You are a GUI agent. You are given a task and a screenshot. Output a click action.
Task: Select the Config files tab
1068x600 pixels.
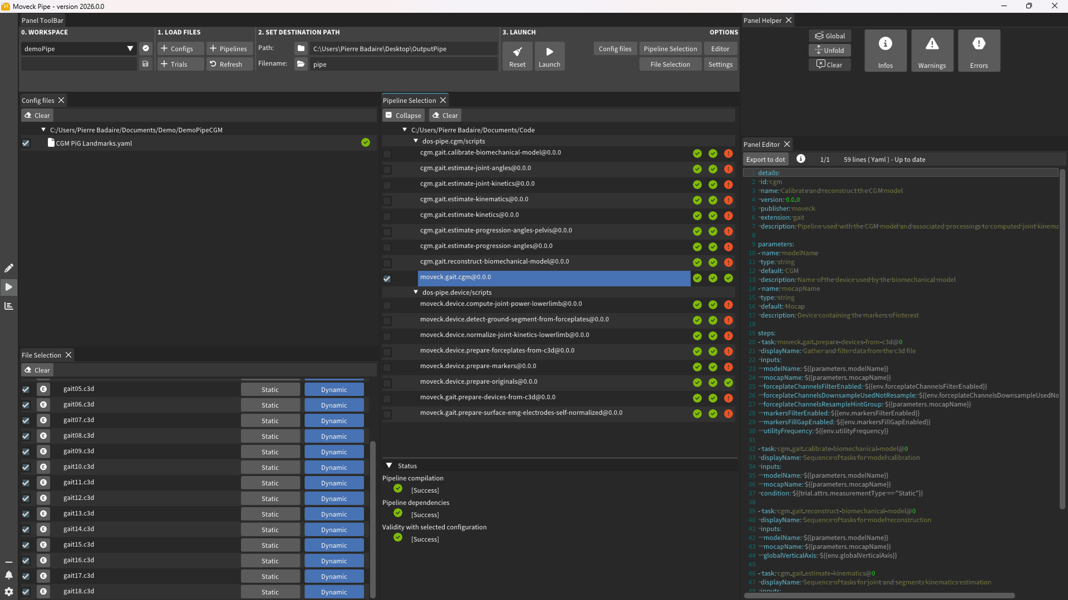point(38,100)
